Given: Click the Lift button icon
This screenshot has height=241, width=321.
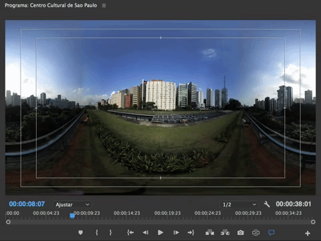Looking at the screenshot, I should pos(210,232).
